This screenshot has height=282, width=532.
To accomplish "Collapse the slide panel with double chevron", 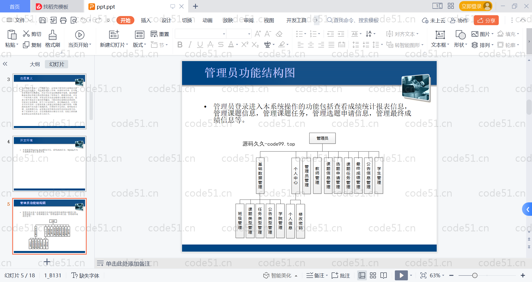I will point(5,64).
